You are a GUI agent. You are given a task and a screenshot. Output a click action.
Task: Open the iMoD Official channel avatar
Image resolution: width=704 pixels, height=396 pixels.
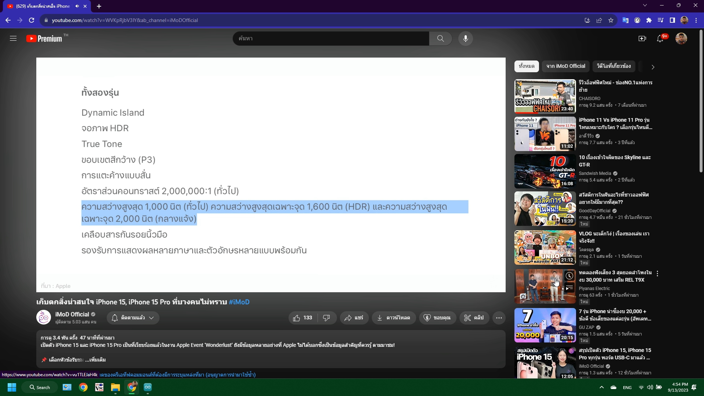pos(44,318)
